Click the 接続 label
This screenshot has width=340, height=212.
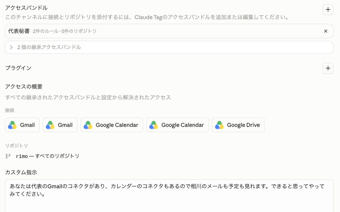click(x=10, y=110)
